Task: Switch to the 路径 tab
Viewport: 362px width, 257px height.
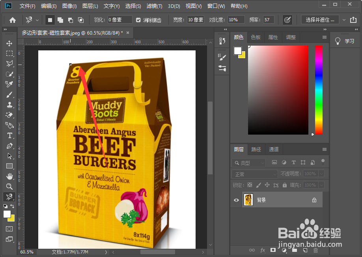Action: tap(256, 149)
